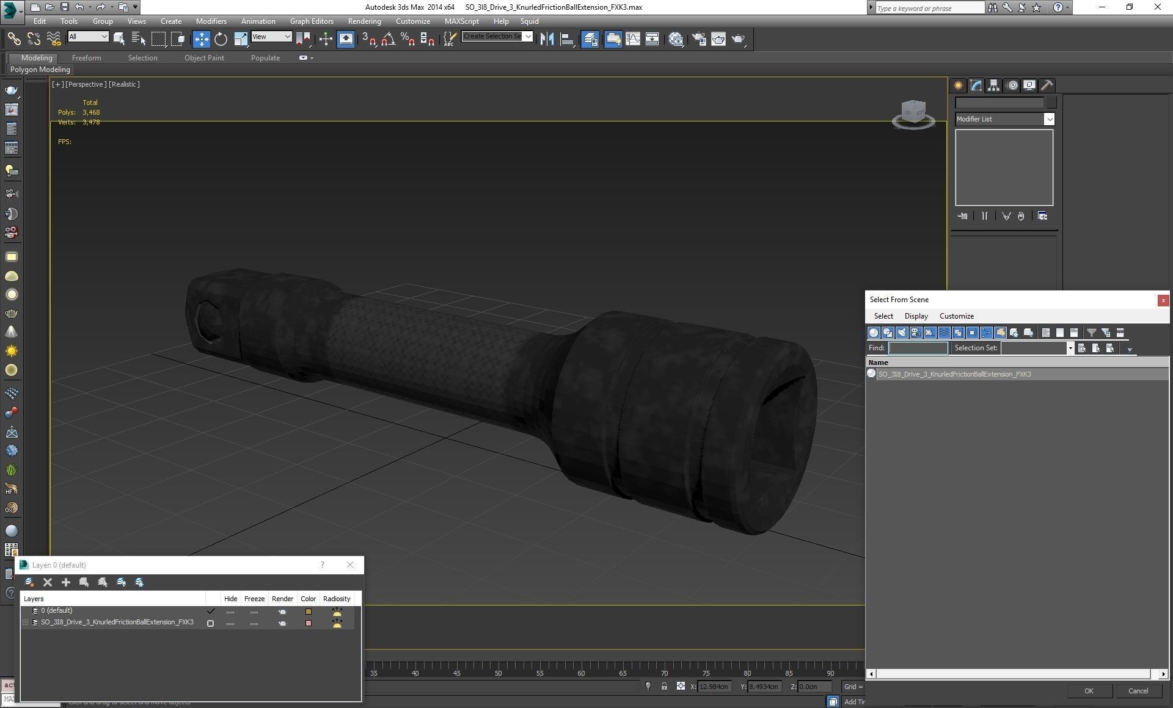Screen dimensions: 1173x708
Task: Toggle Display Geometry filter in Select From Scene
Action: point(874,333)
